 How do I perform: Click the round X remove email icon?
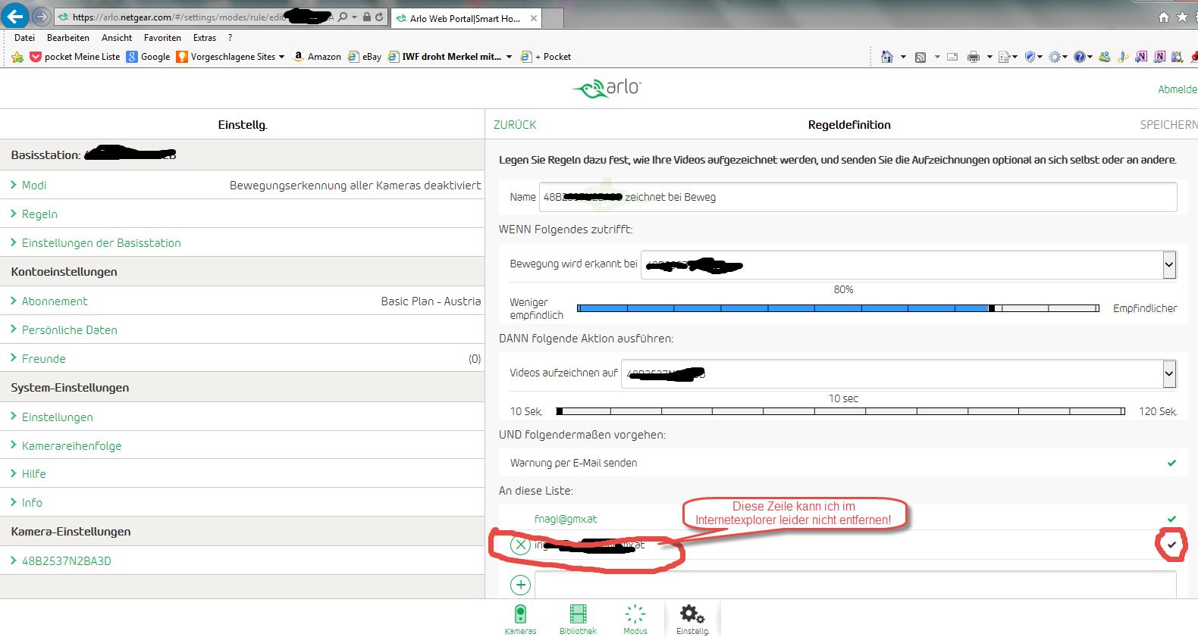pyautogui.click(x=520, y=545)
